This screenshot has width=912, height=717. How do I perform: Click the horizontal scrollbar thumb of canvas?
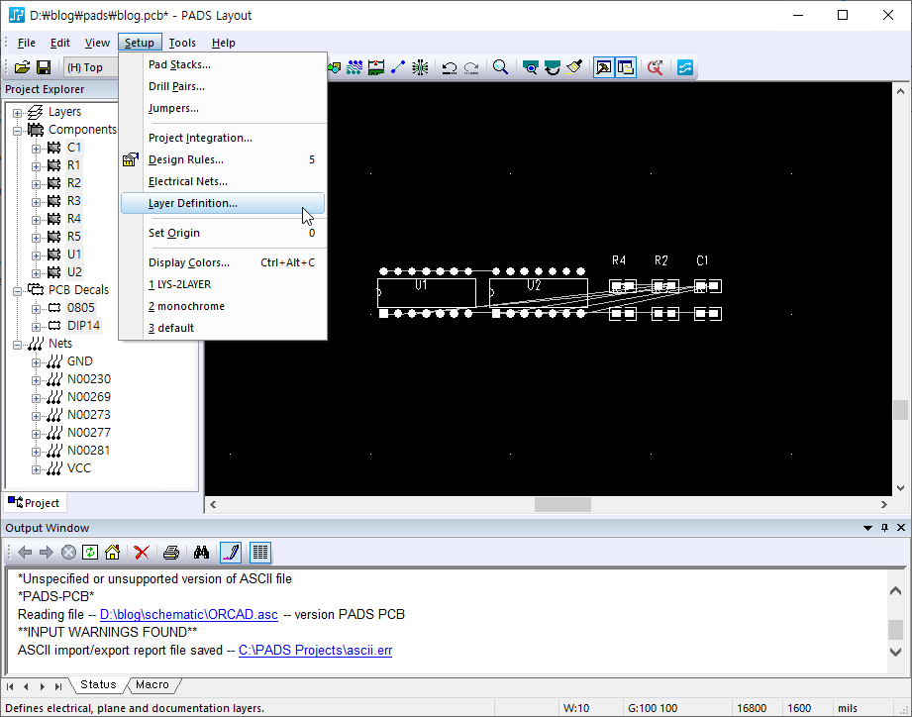562,505
